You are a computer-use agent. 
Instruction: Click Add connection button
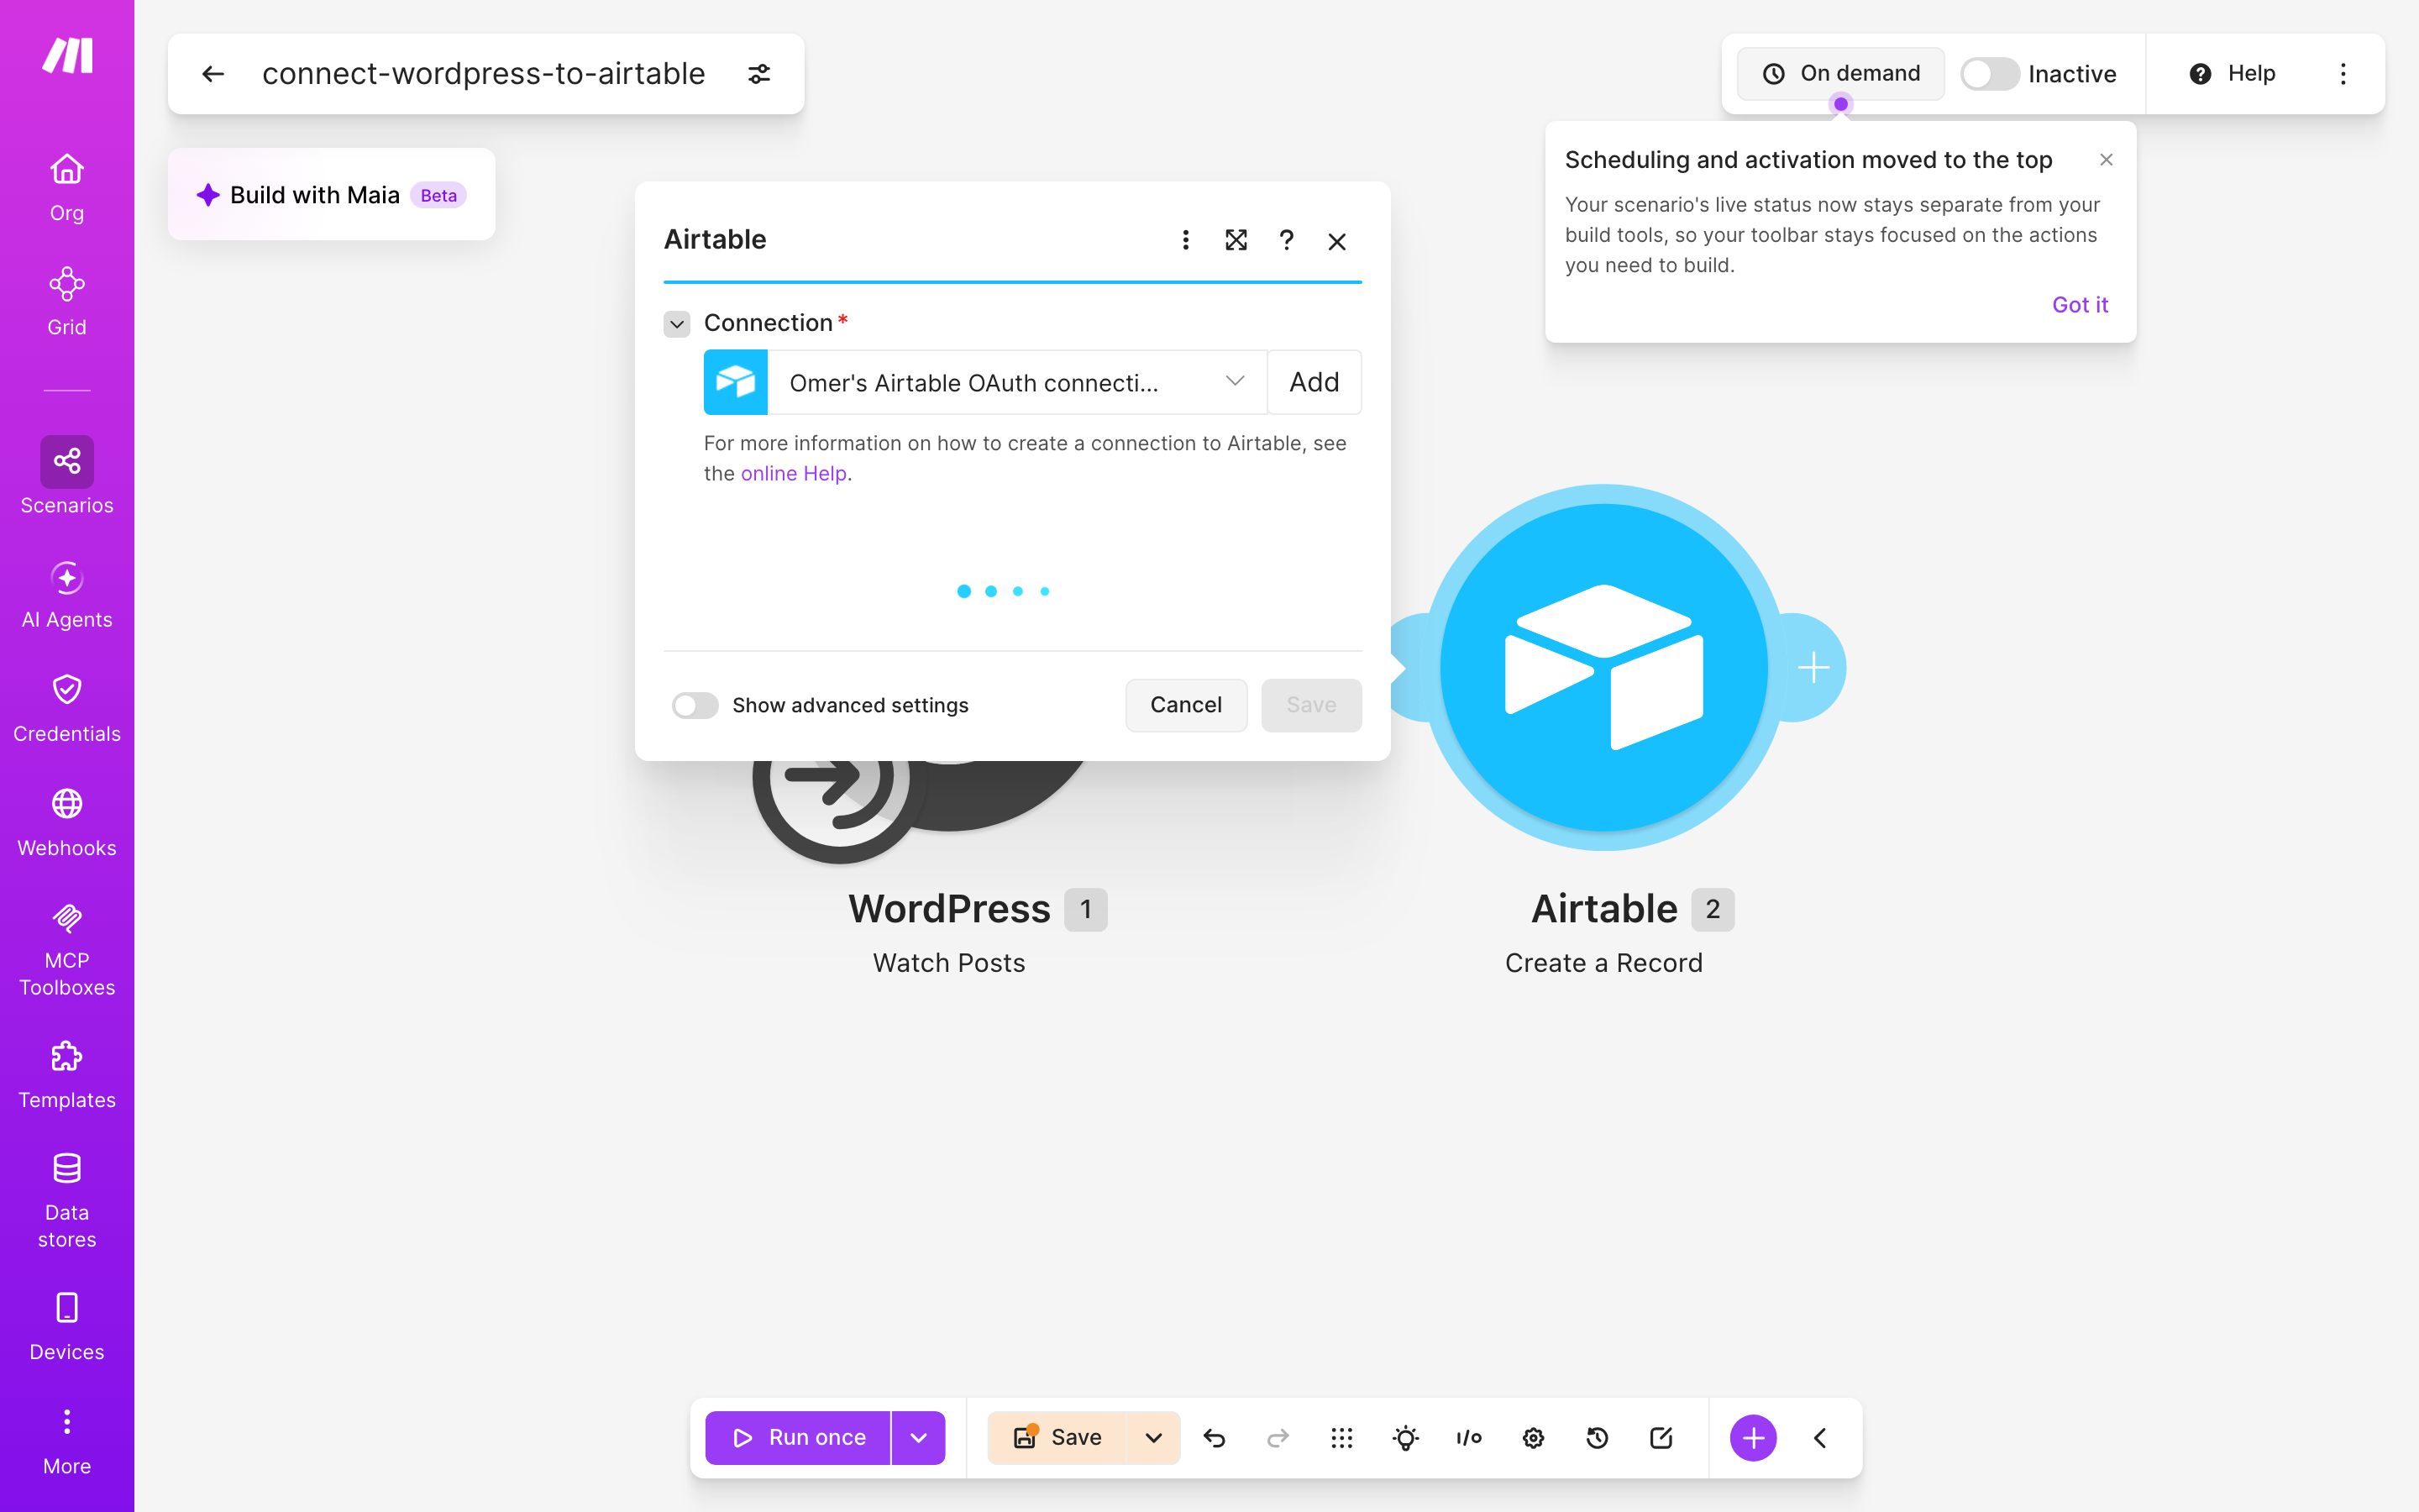1314,382
